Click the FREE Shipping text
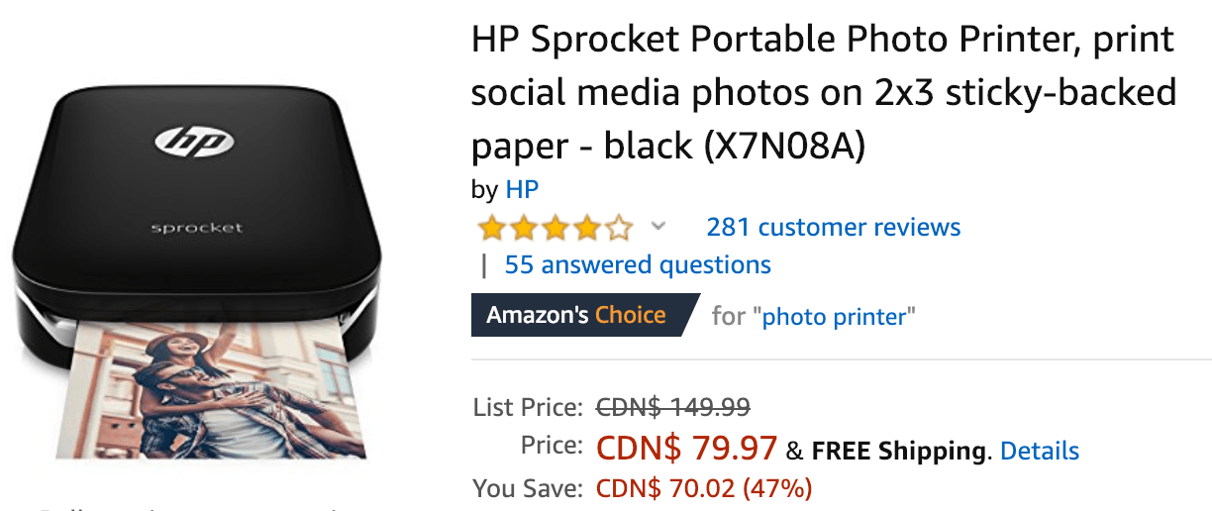This screenshot has width=1212, height=511. coord(898,452)
